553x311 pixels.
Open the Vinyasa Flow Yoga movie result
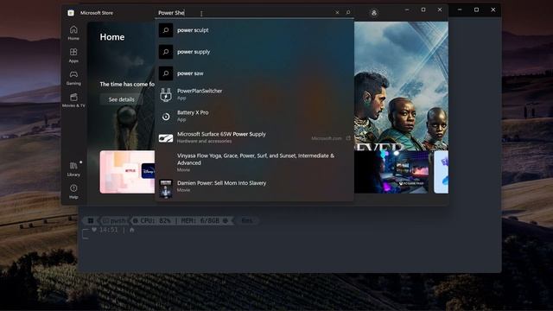(254, 162)
